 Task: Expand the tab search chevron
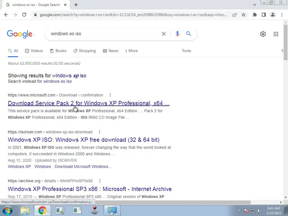pos(254,5)
